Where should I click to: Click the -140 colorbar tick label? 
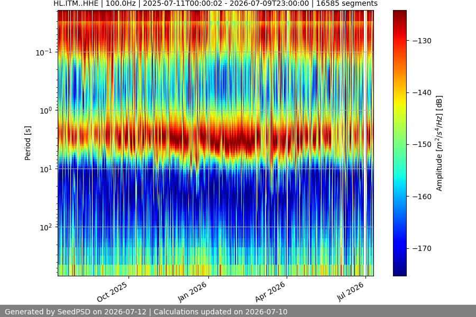pyautogui.click(x=422, y=92)
